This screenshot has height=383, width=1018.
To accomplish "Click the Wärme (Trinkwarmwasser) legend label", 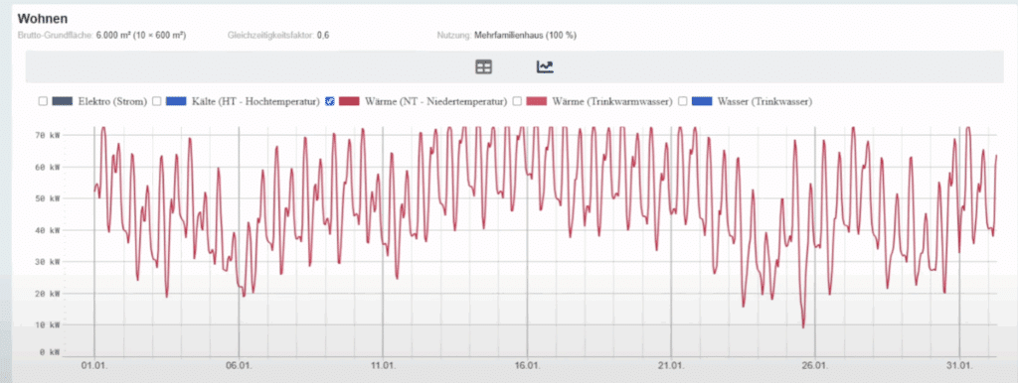I will pos(612,102).
